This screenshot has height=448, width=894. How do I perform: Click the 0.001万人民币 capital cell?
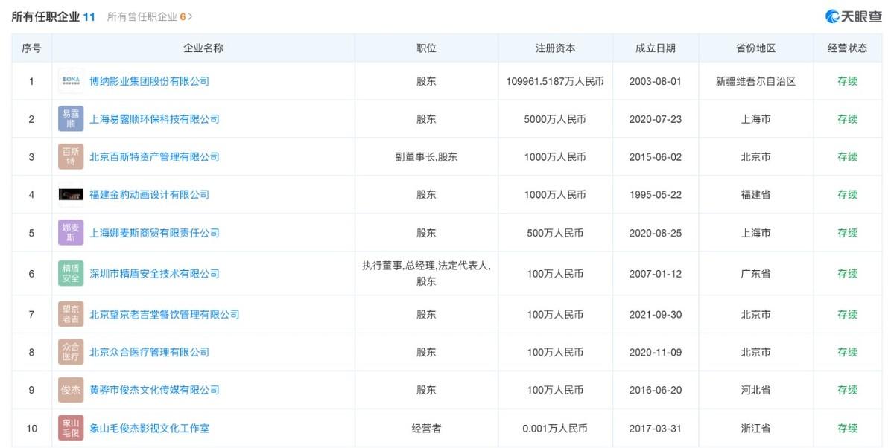[x=555, y=429]
